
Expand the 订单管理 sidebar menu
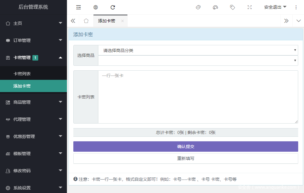click(x=33, y=40)
